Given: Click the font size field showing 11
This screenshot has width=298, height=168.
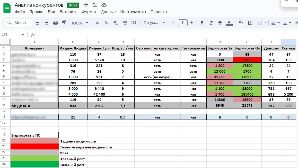Looking at the screenshot, I should (183, 23).
